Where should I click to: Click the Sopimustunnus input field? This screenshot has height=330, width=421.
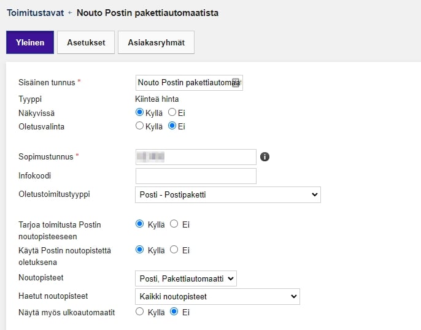click(x=196, y=157)
